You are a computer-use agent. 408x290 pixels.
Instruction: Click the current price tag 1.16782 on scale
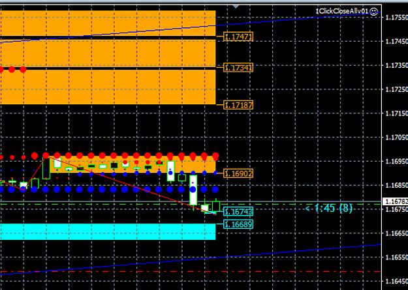tap(395, 201)
